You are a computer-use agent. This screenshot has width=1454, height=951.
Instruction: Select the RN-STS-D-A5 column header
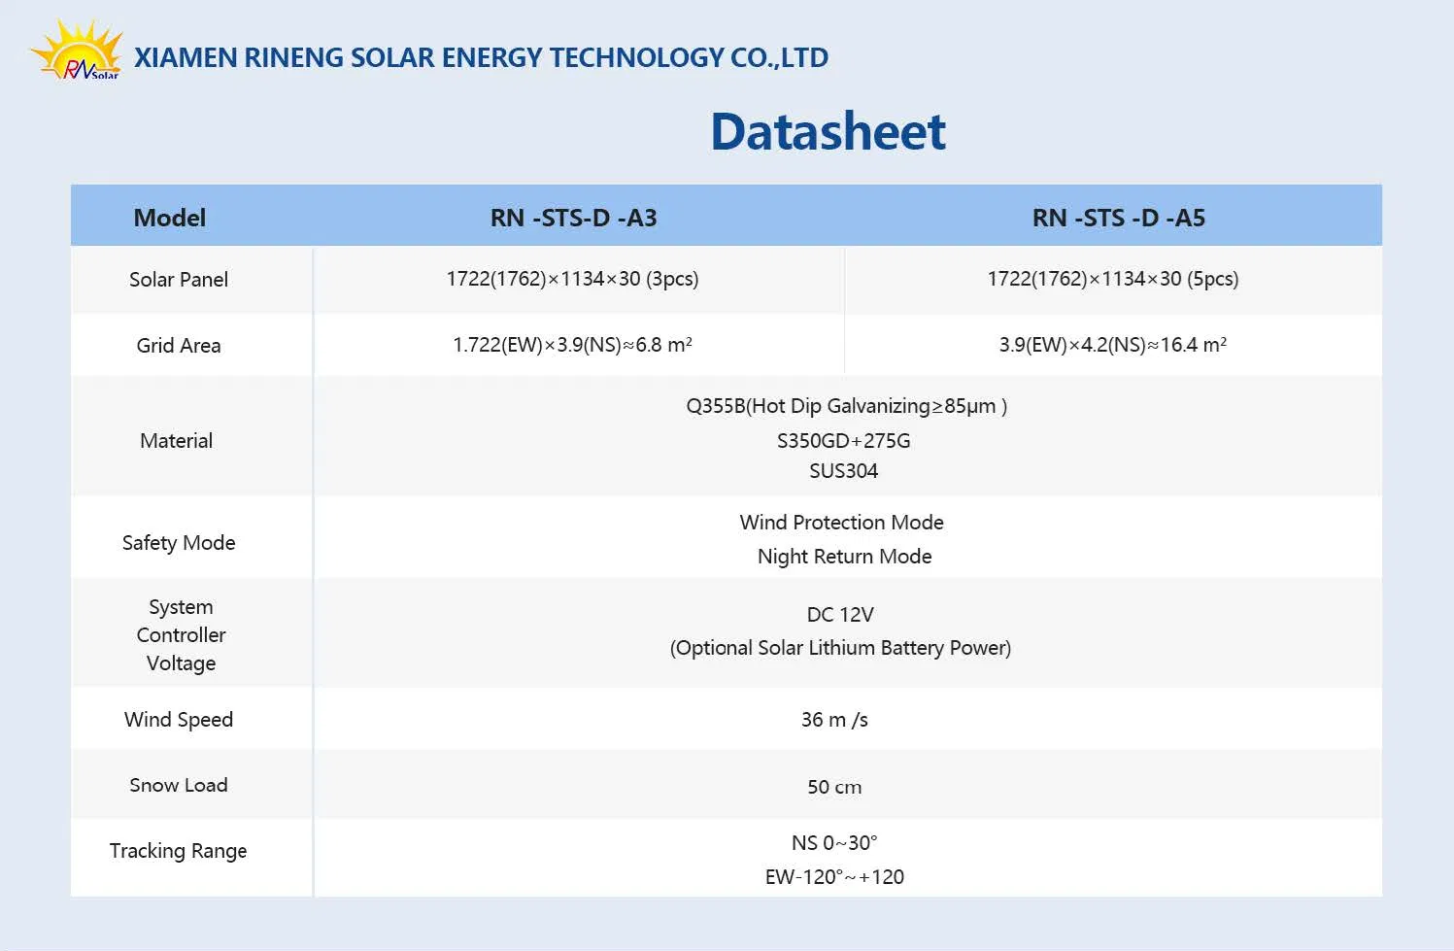click(1118, 218)
